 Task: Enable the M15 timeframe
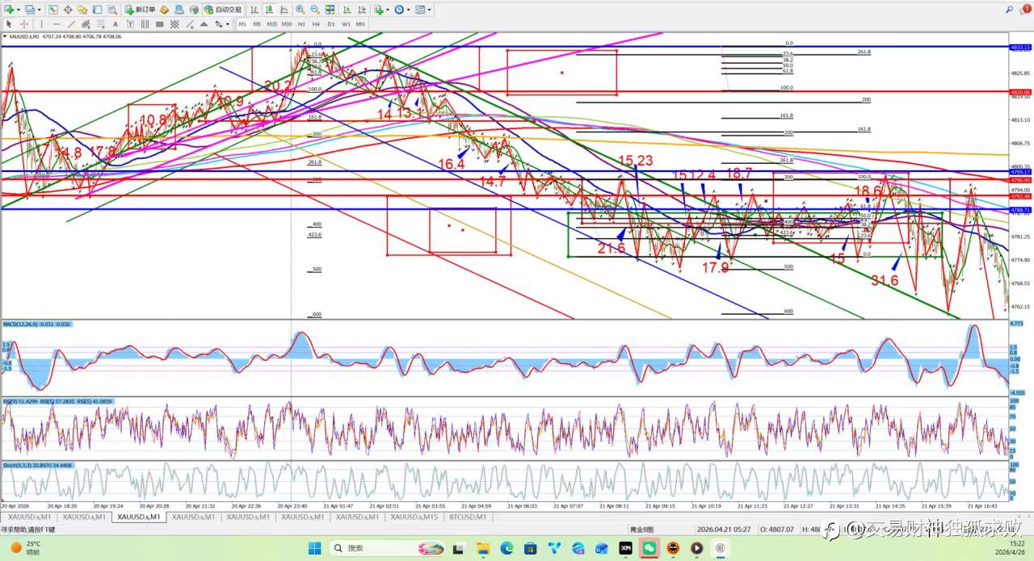click(271, 24)
